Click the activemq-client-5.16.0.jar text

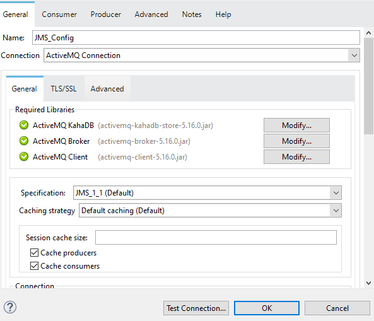[143, 157]
